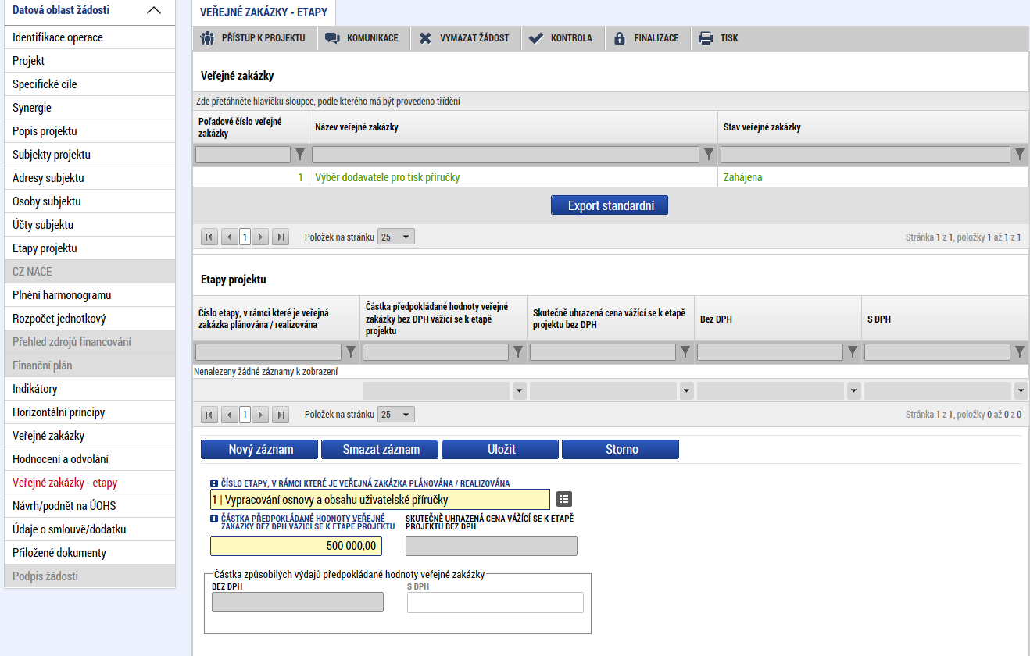
Task: Collapse the Datová oblast žádosti panel
Action: click(x=154, y=11)
